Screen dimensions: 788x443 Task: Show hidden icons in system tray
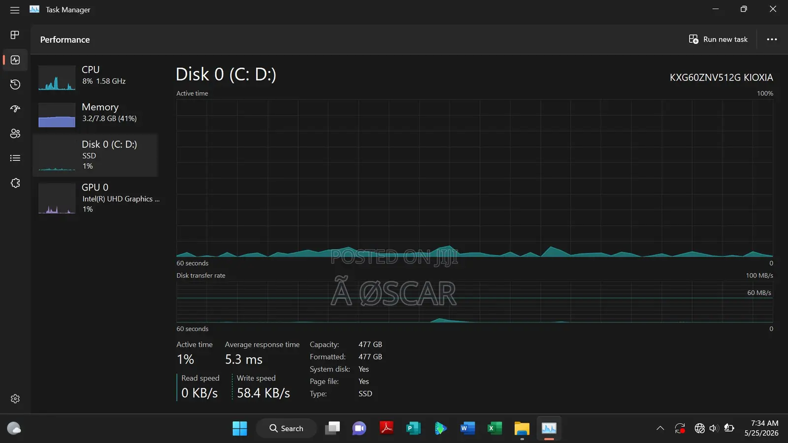pyautogui.click(x=660, y=428)
